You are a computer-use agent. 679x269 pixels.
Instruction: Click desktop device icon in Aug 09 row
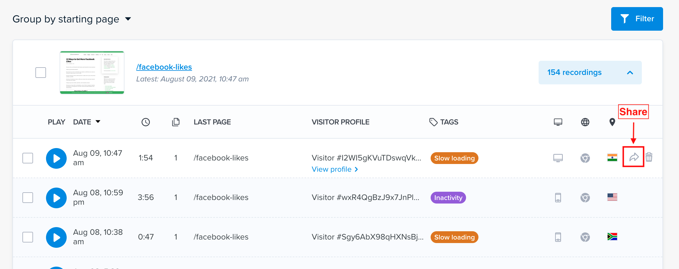558,158
